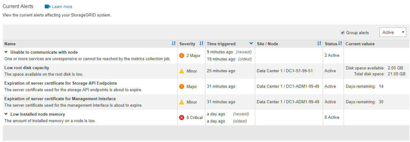Screen dimensions: 410x142
Task: Open Management Interface certificate expiration alert
Action: (x=60, y=99)
